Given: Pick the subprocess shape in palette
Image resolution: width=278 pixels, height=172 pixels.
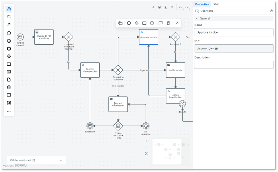Looking at the screenshot, I should pos(9,72).
